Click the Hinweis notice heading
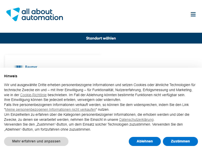The height and width of the screenshot is (151, 202). coord(11,76)
